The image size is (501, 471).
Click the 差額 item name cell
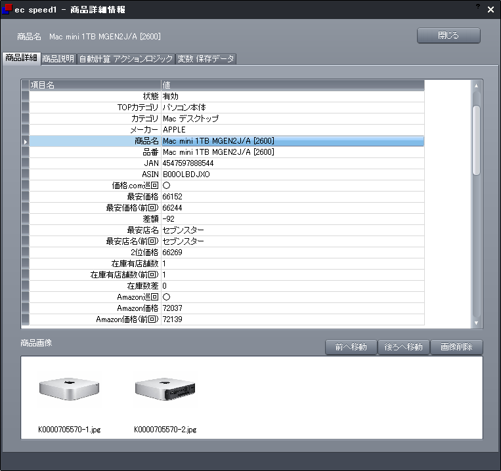point(95,219)
